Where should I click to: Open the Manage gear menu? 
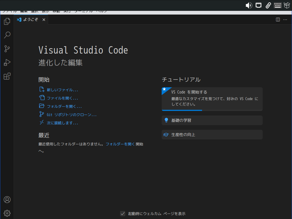tap(7, 213)
